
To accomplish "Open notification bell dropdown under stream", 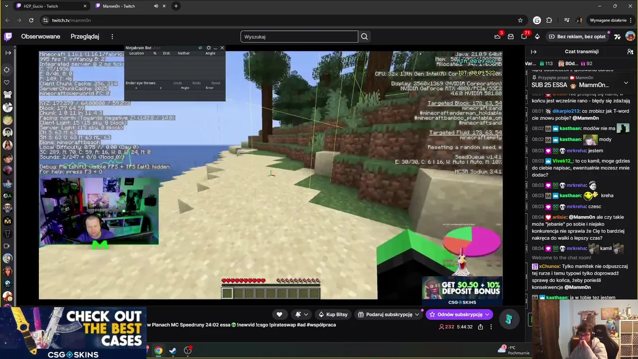I will point(302,314).
